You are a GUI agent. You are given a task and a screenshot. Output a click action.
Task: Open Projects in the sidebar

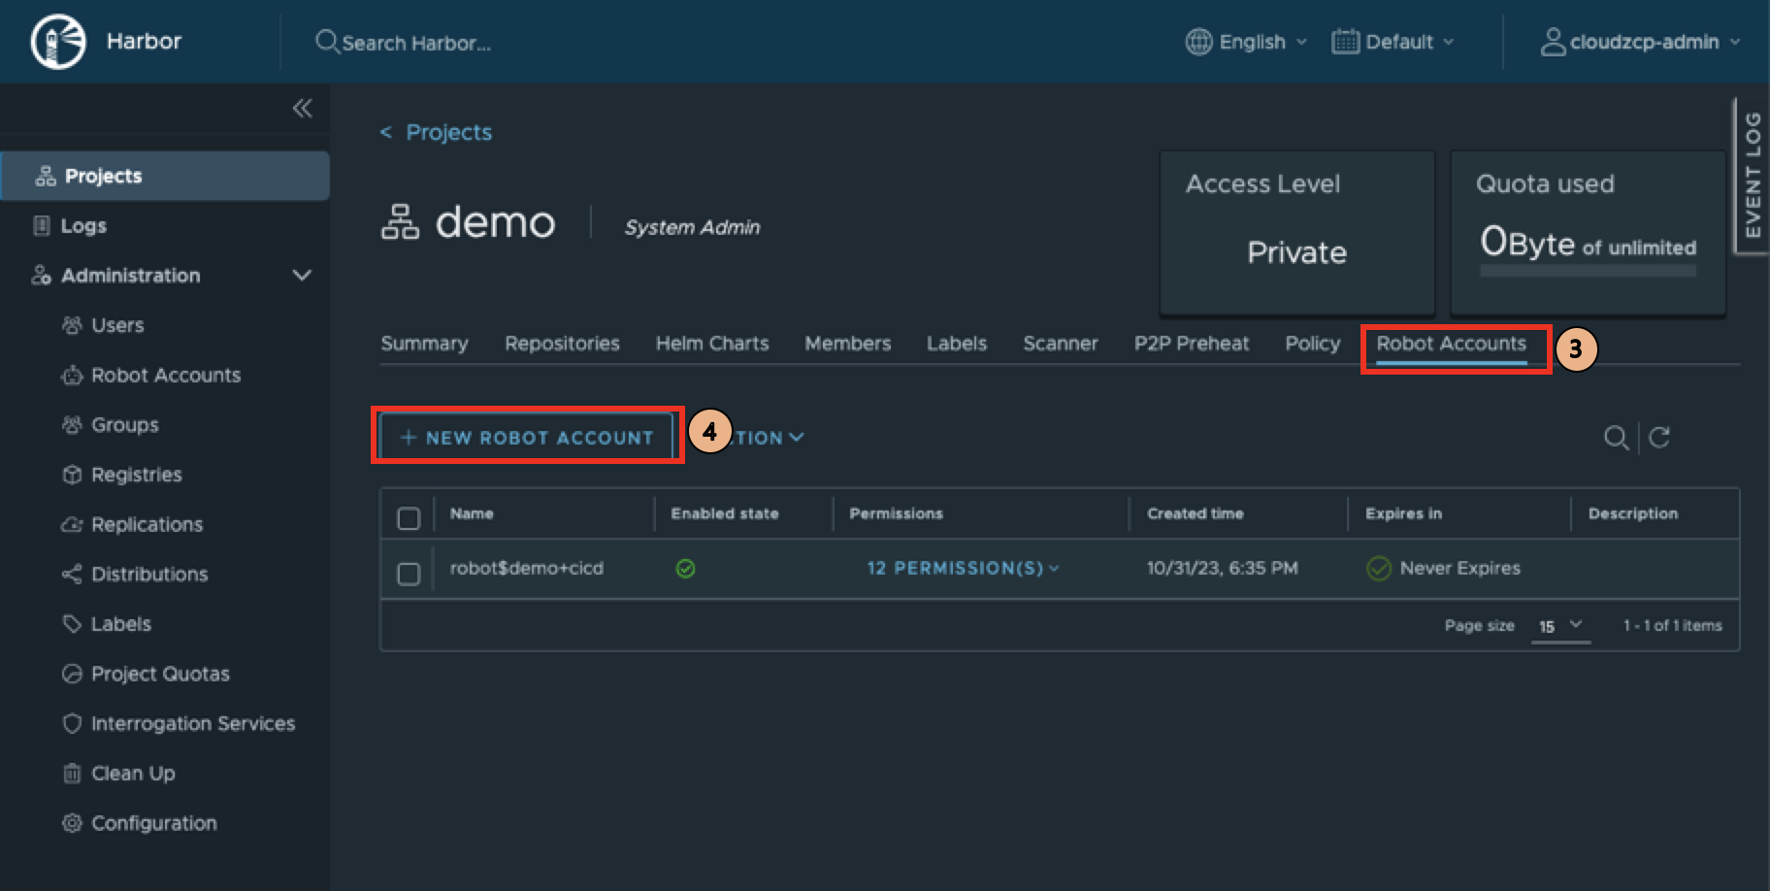coord(165,176)
